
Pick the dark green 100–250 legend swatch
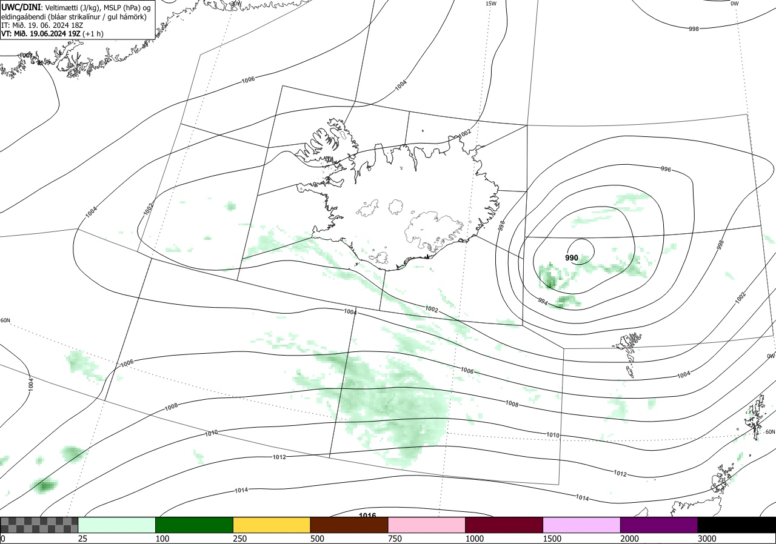click(x=195, y=525)
